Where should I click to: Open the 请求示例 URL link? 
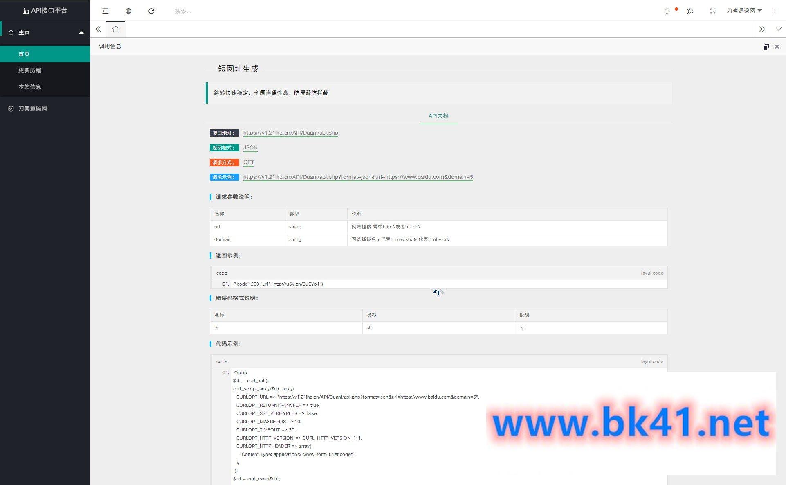[358, 177]
